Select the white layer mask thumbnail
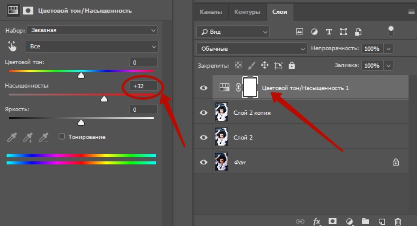 [x=250, y=88]
